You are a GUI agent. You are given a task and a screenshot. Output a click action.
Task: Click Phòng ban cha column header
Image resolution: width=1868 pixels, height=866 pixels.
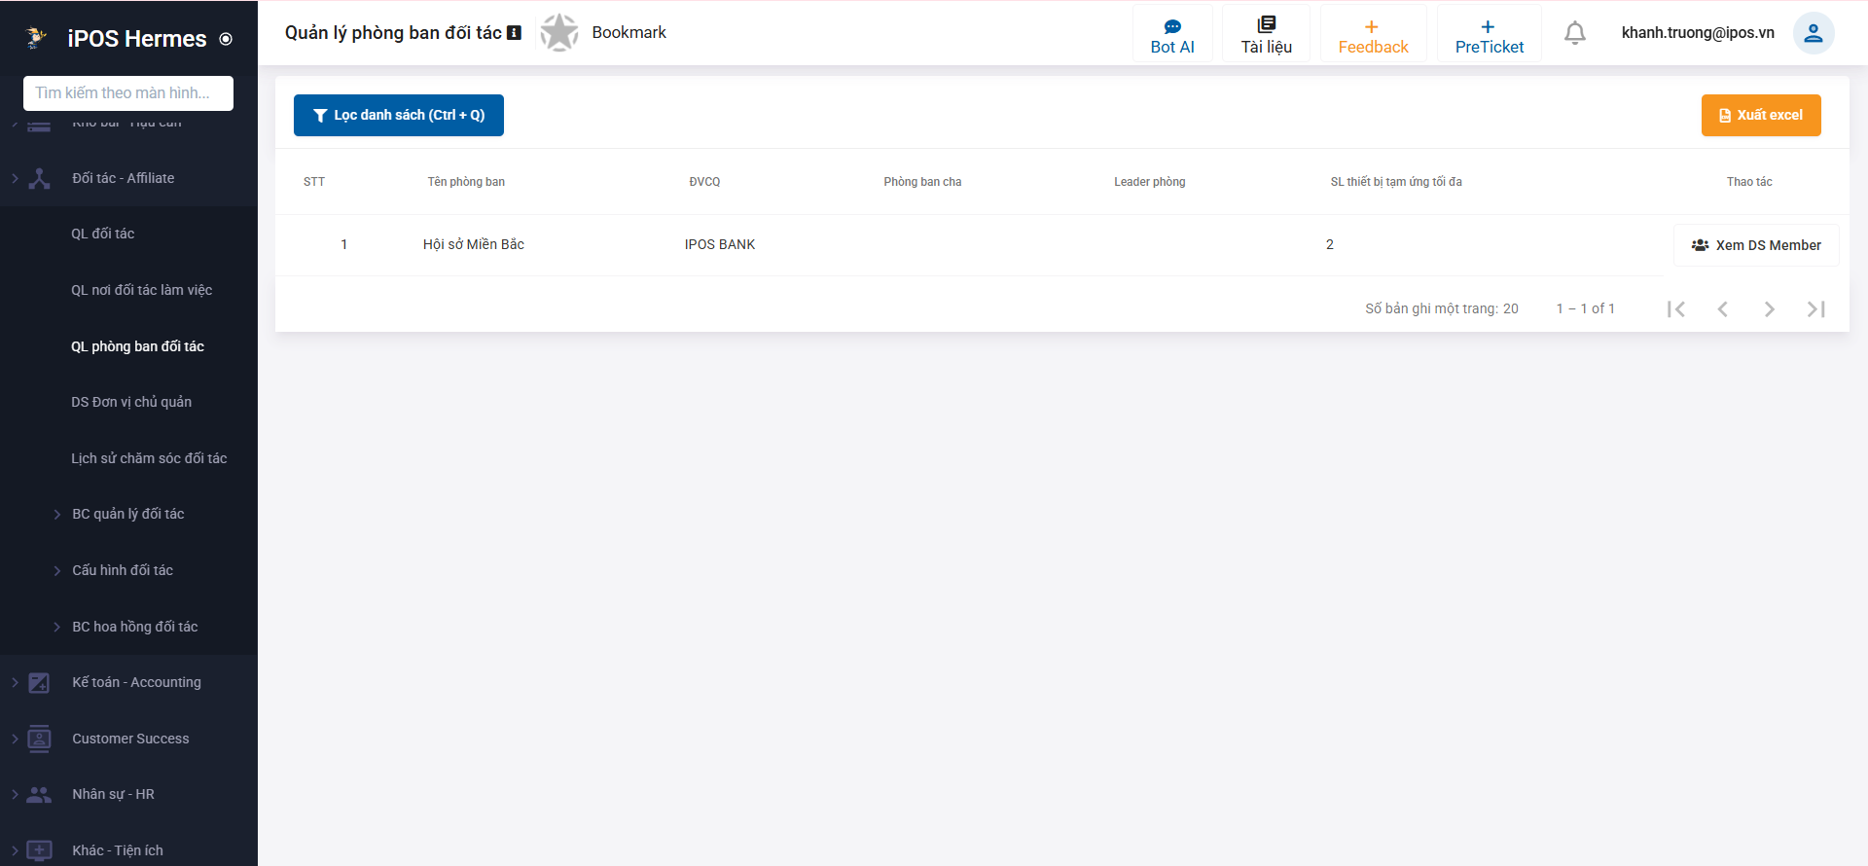[922, 182]
